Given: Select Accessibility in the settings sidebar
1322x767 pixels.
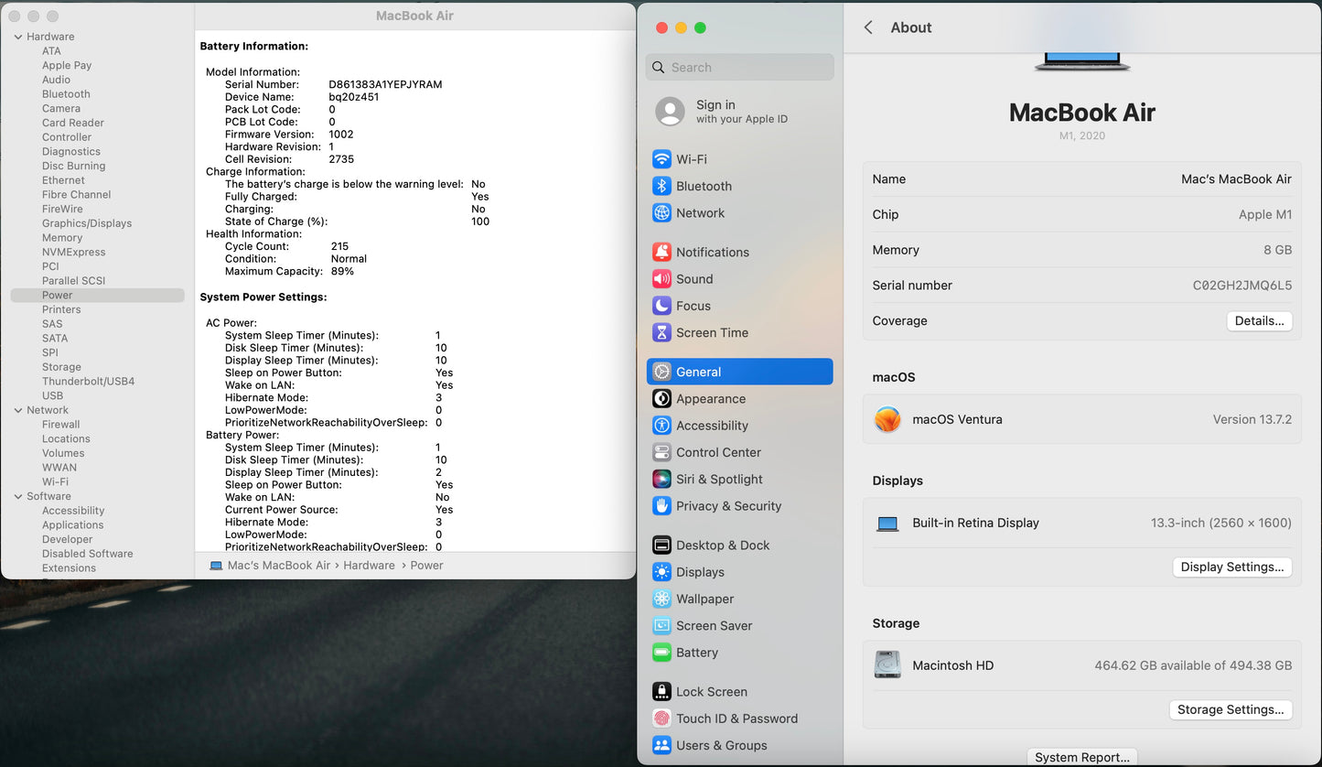Looking at the screenshot, I should tap(712, 426).
